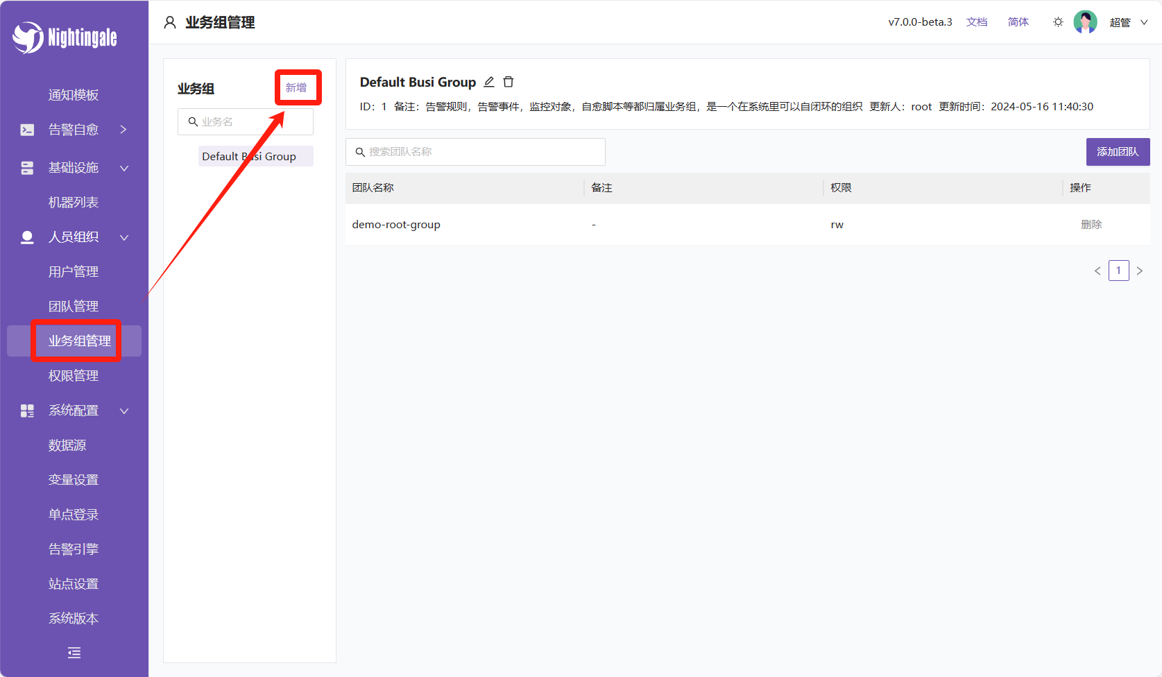
Task: Switch language via 简体 selector
Action: 1018,22
